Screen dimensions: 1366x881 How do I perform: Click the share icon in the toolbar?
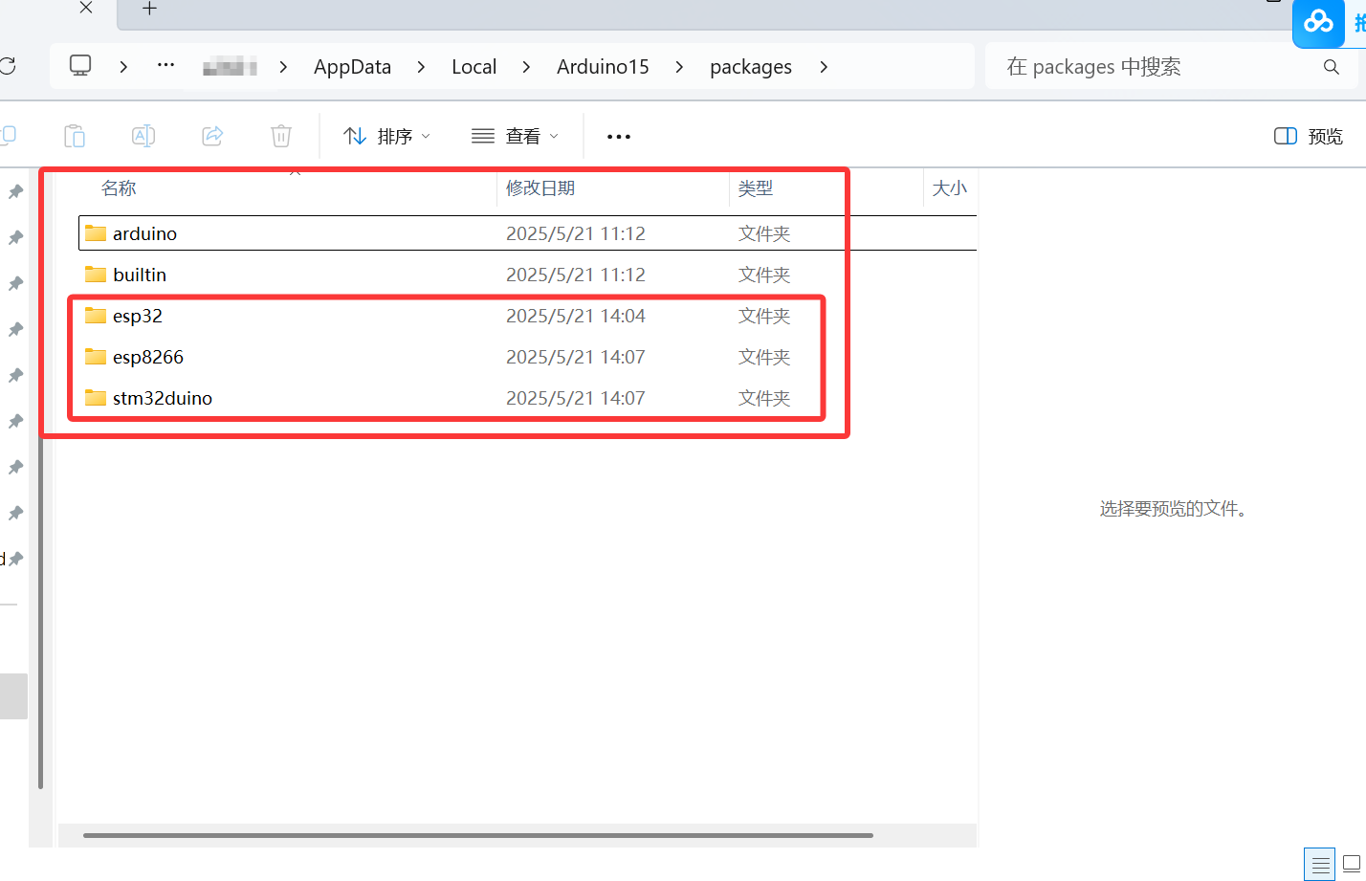tap(212, 136)
